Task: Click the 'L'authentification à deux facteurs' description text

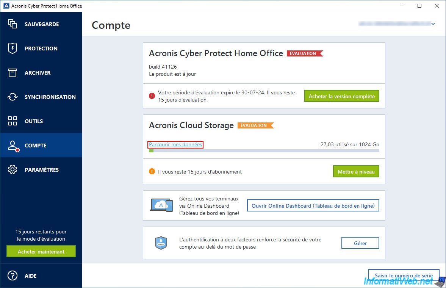Action: pyautogui.click(x=250, y=243)
